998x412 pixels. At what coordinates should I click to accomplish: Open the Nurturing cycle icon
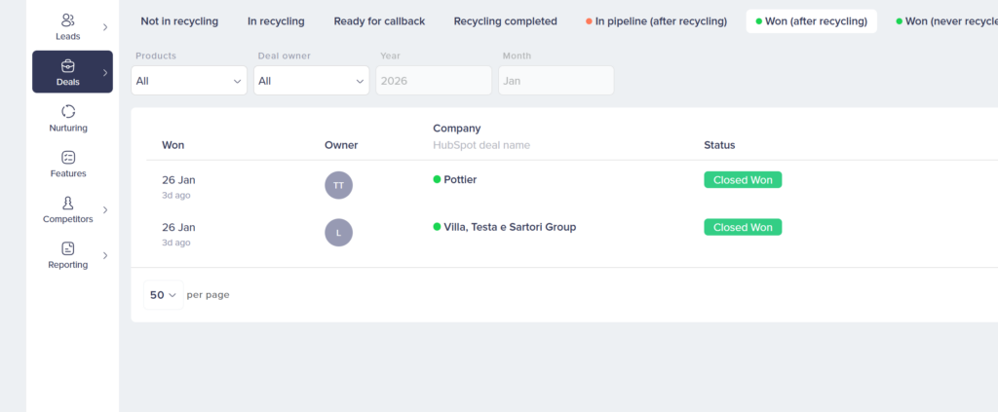coord(67,112)
